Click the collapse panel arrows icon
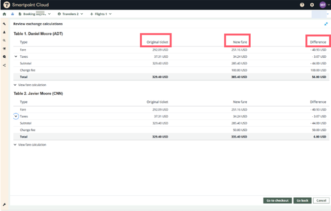 click(x=326, y=24)
